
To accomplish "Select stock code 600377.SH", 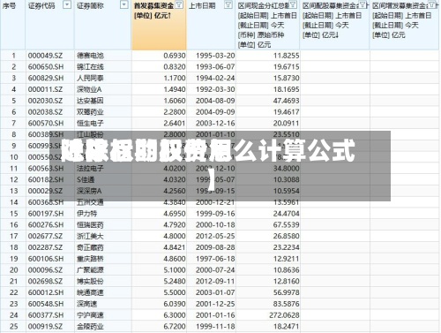I will [46, 315].
